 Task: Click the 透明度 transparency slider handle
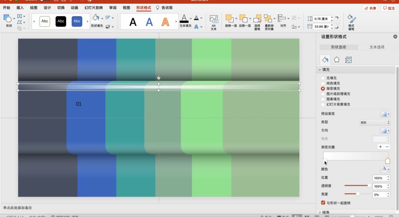point(369,186)
